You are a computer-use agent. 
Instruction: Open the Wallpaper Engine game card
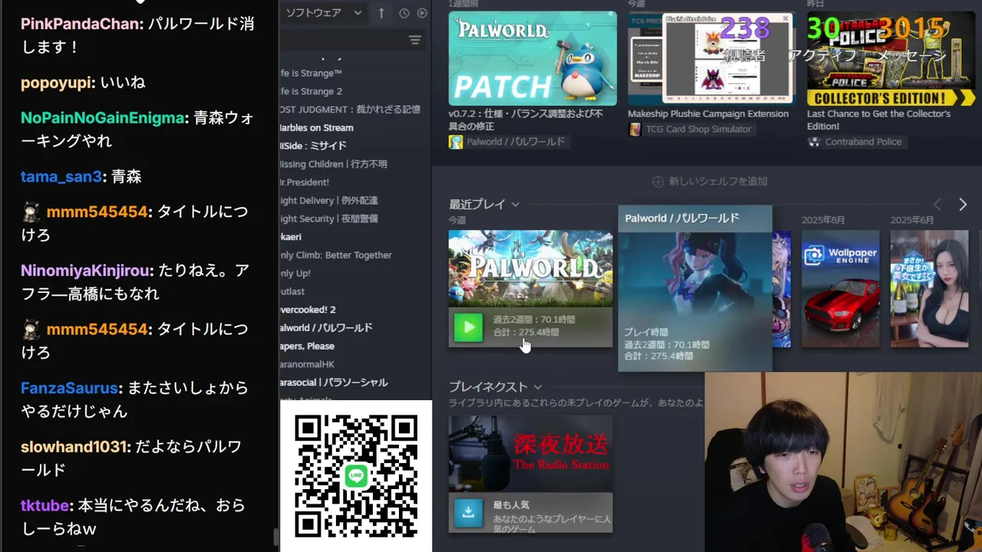(x=841, y=288)
